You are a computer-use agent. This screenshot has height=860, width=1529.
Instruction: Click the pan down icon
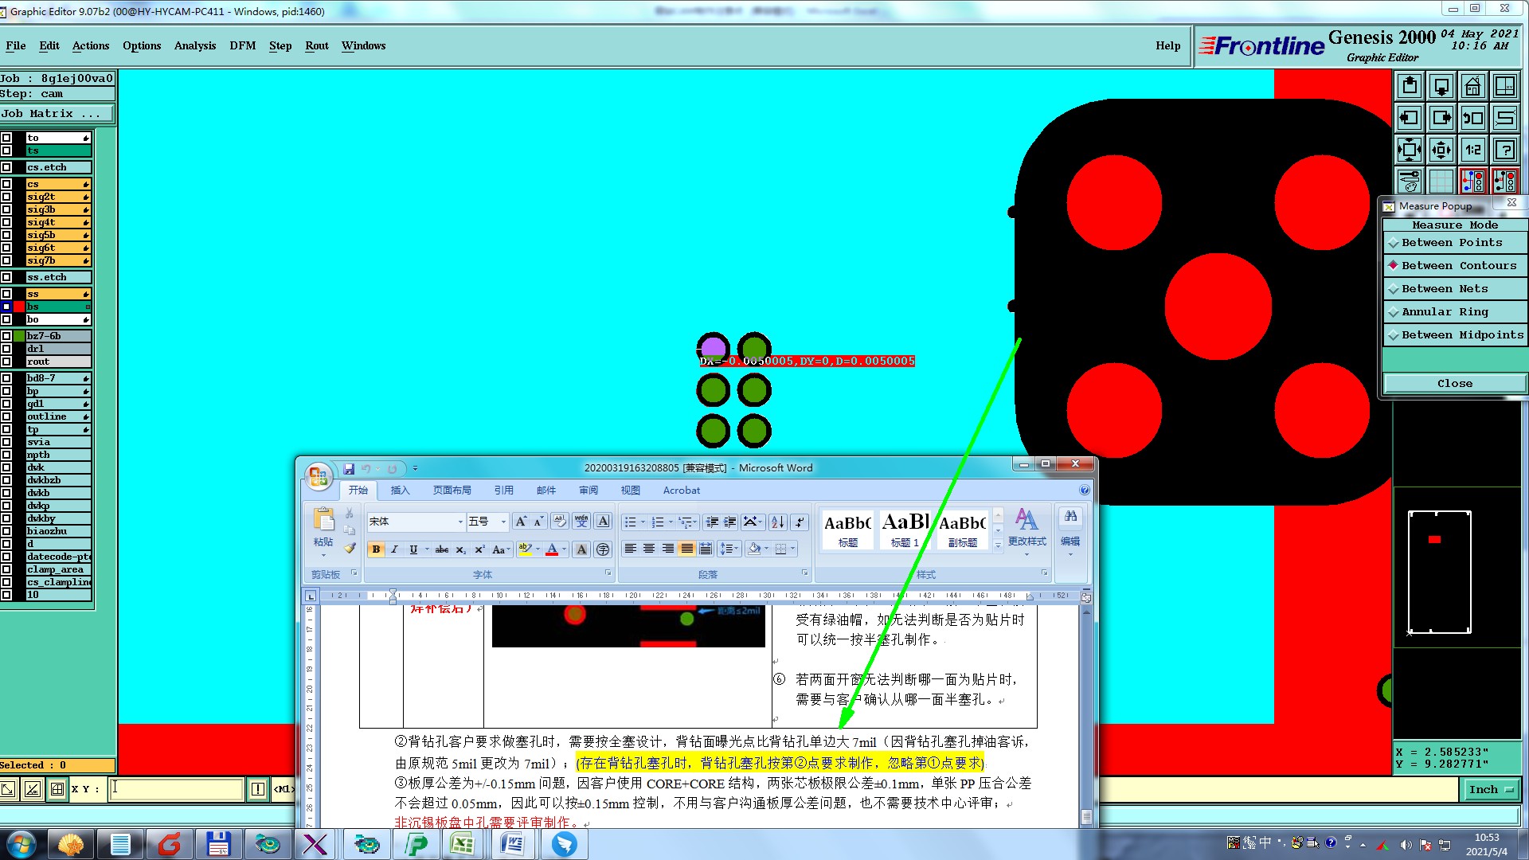1441,86
